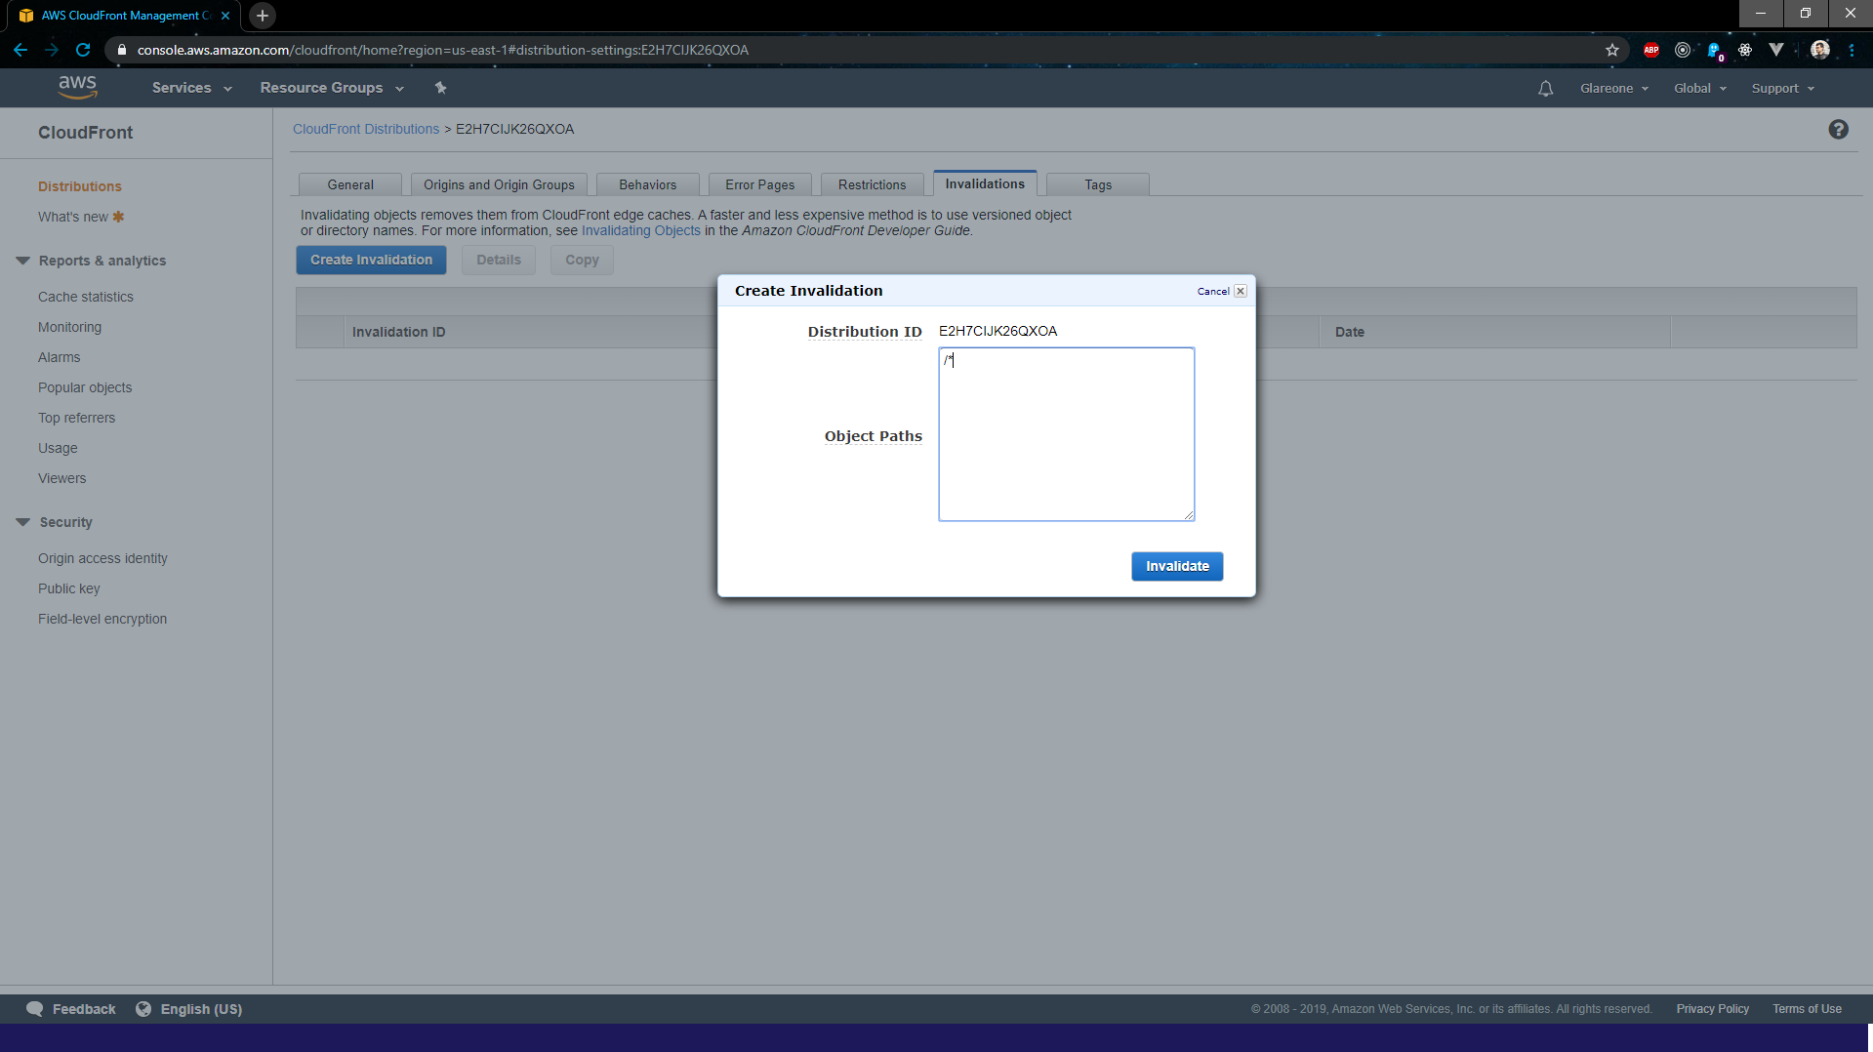Close the AWS CloudFront browser tab

225,16
